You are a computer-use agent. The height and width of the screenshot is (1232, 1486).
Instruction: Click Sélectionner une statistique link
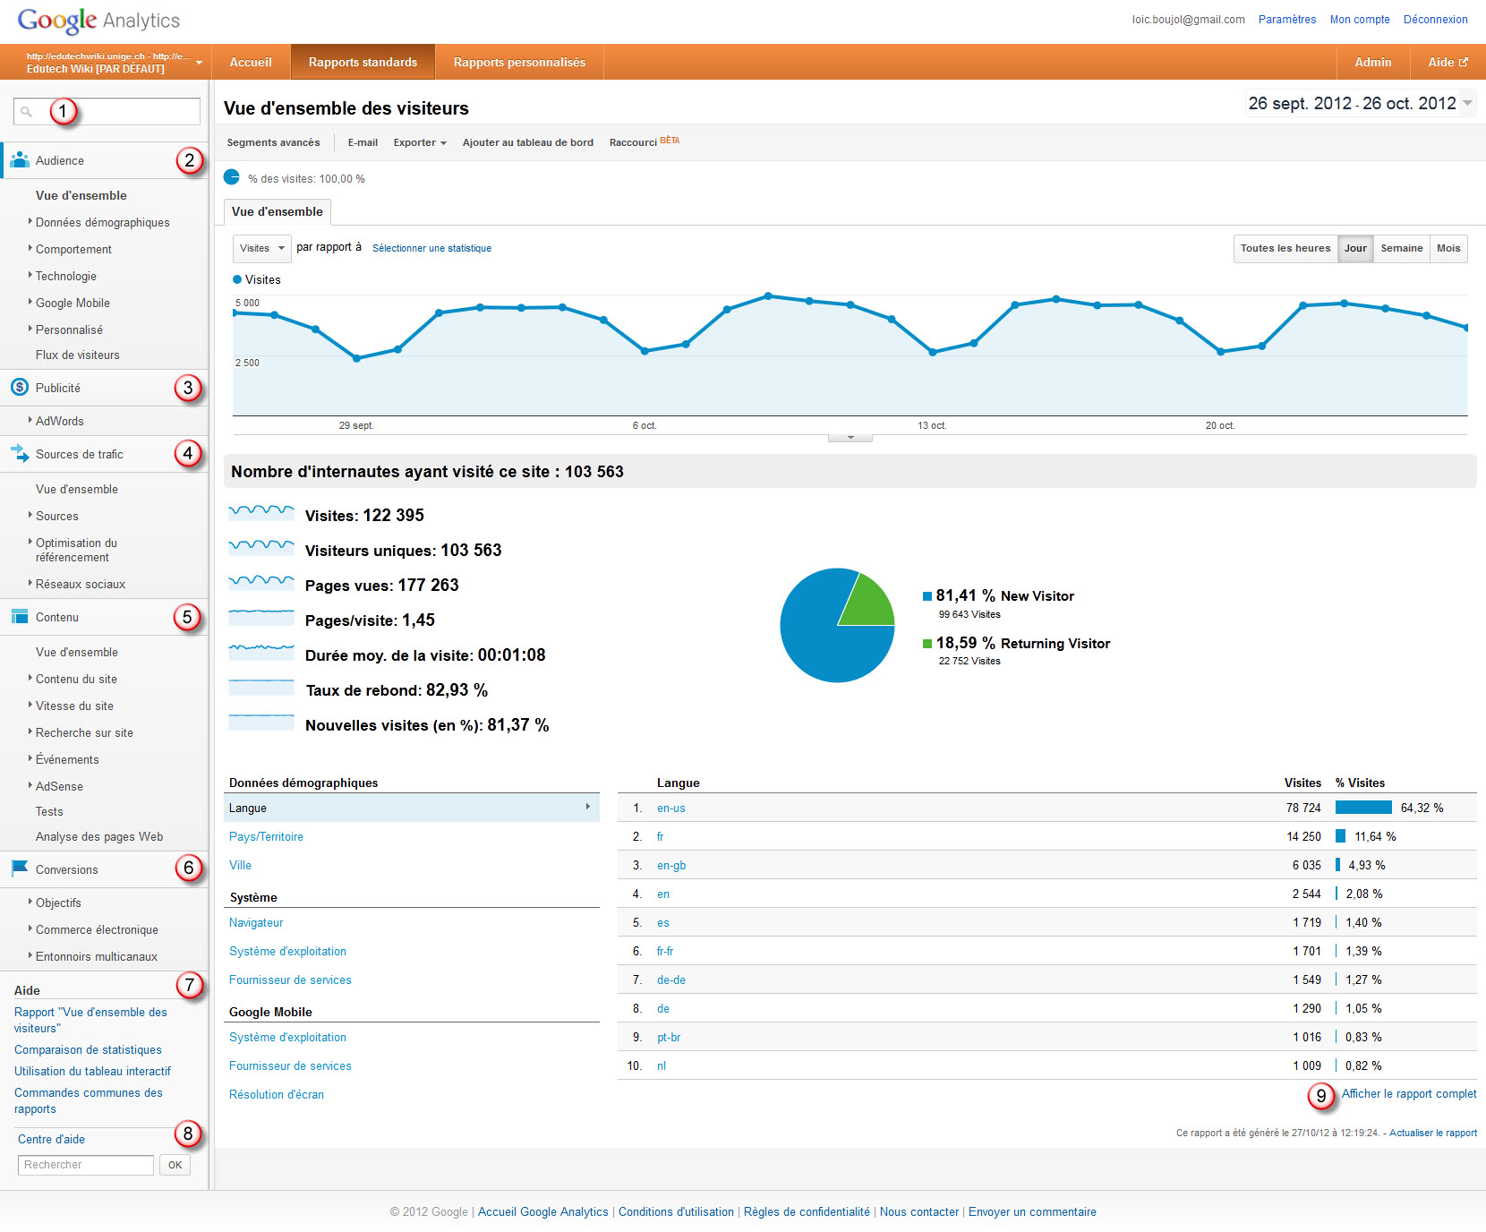pyautogui.click(x=431, y=248)
